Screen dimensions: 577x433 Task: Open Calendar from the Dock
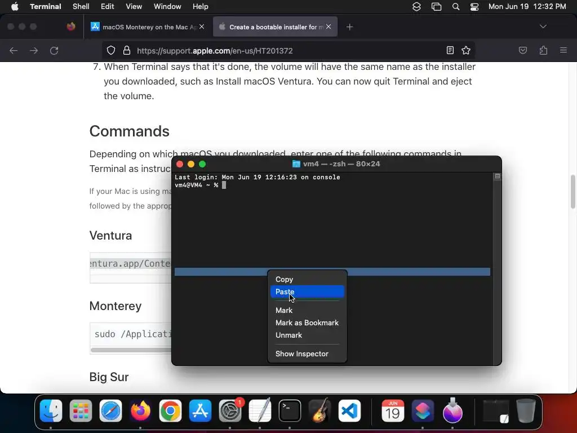(x=393, y=410)
